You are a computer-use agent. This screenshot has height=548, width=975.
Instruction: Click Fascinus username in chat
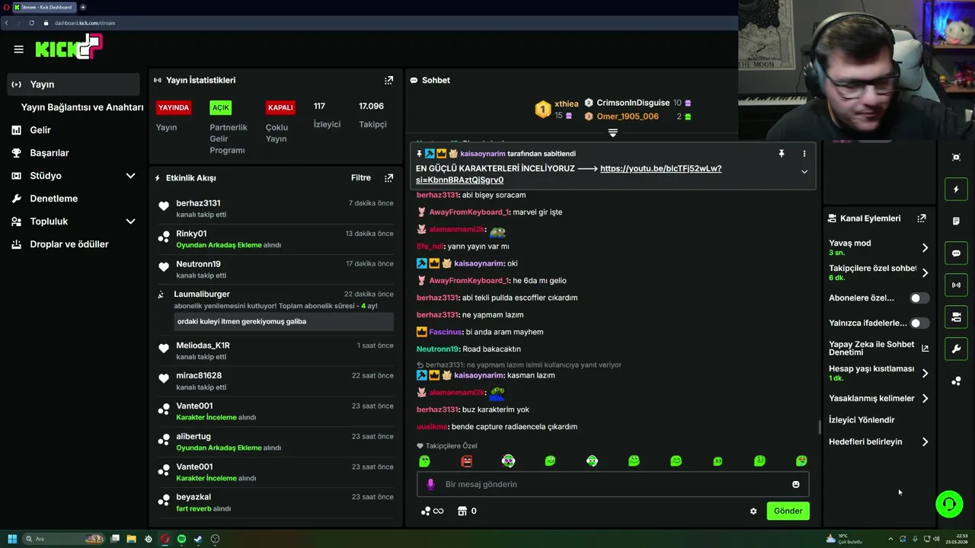coord(446,332)
